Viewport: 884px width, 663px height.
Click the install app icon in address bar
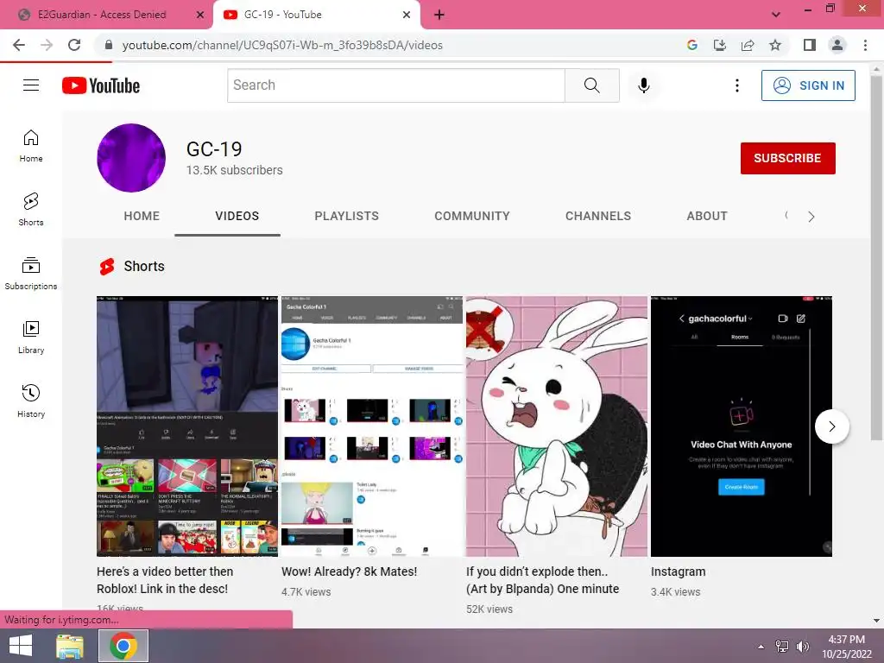click(x=720, y=45)
